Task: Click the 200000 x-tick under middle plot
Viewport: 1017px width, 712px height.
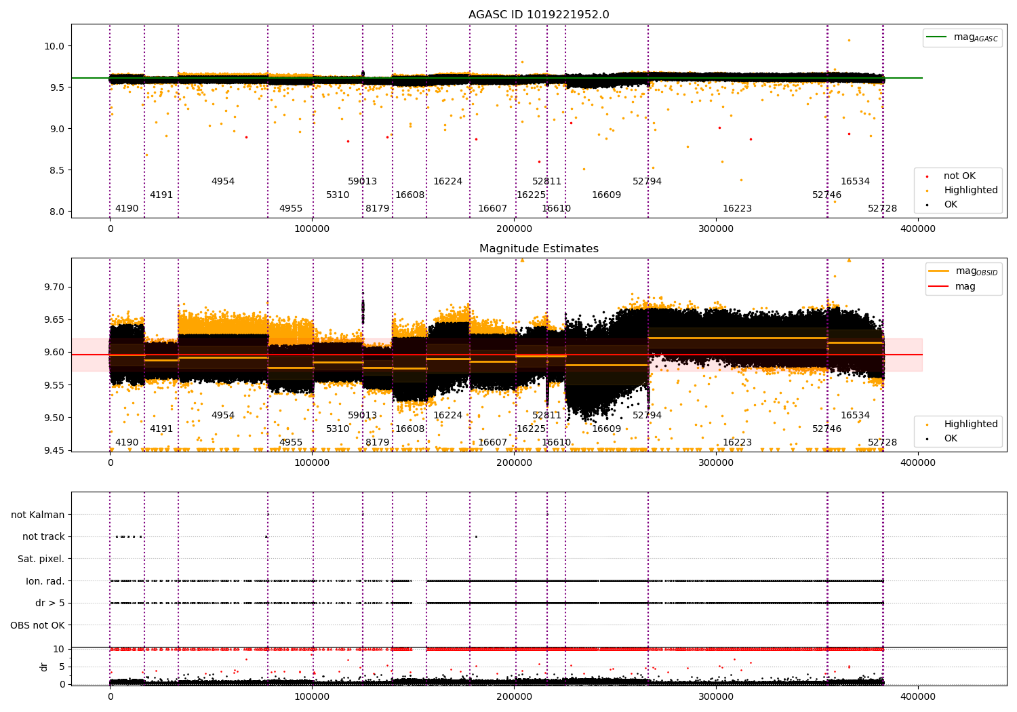Action: pyautogui.click(x=514, y=463)
